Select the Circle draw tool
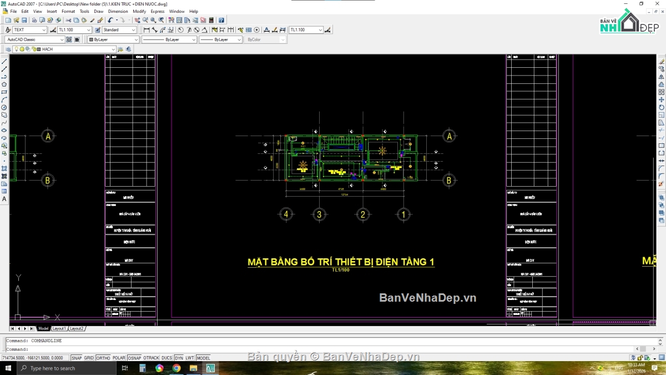 click(x=4, y=107)
